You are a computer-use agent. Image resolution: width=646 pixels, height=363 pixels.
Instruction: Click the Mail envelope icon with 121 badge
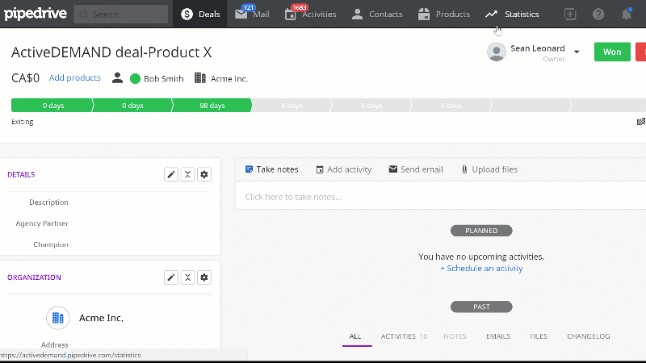(x=241, y=14)
